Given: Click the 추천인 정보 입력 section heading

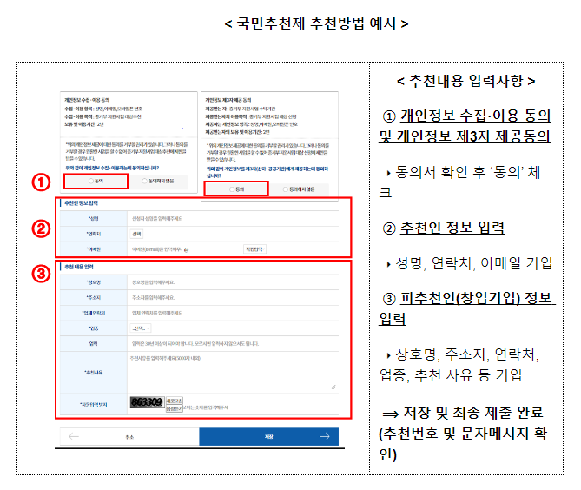Looking at the screenshot, I should 81,203.
